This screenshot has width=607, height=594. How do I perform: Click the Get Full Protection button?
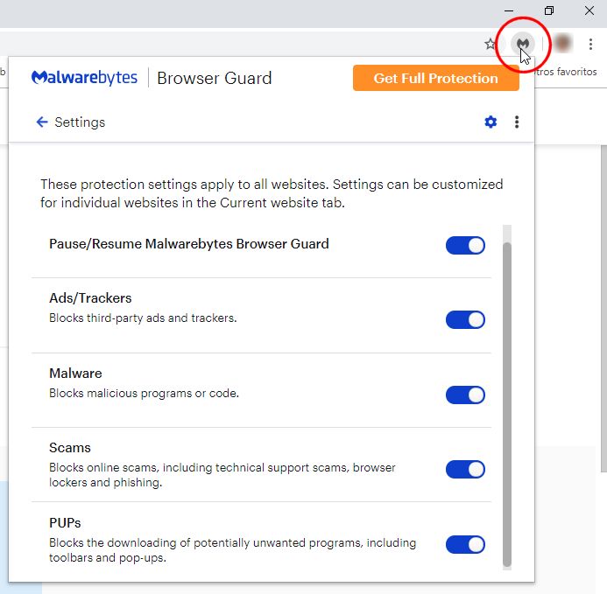tap(436, 78)
